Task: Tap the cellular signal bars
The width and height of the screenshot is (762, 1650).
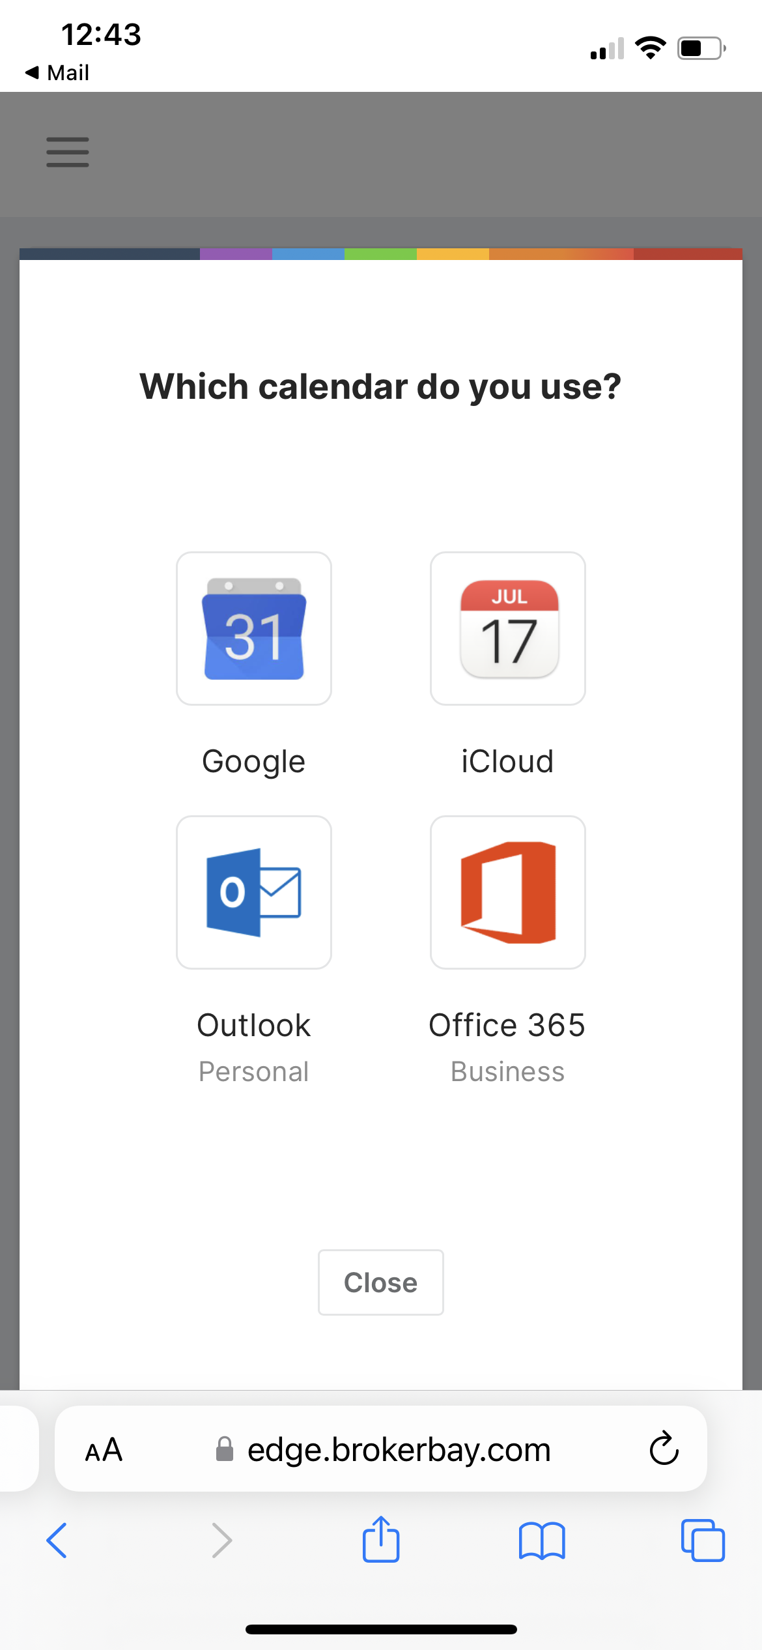Action: [607, 49]
